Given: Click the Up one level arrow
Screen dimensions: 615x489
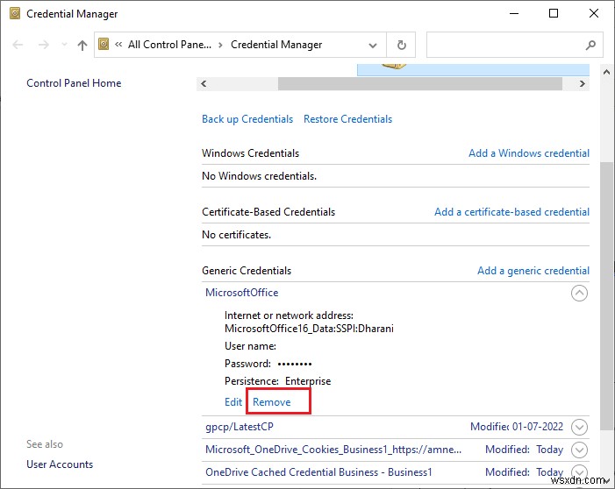Looking at the screenshot, I should tap(82, 45).
